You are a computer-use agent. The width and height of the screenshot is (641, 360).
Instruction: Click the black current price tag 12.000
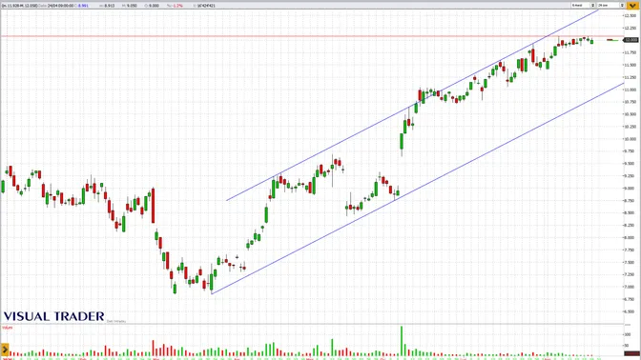[631, 40]
